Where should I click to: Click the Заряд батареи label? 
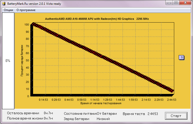(76, 119)
